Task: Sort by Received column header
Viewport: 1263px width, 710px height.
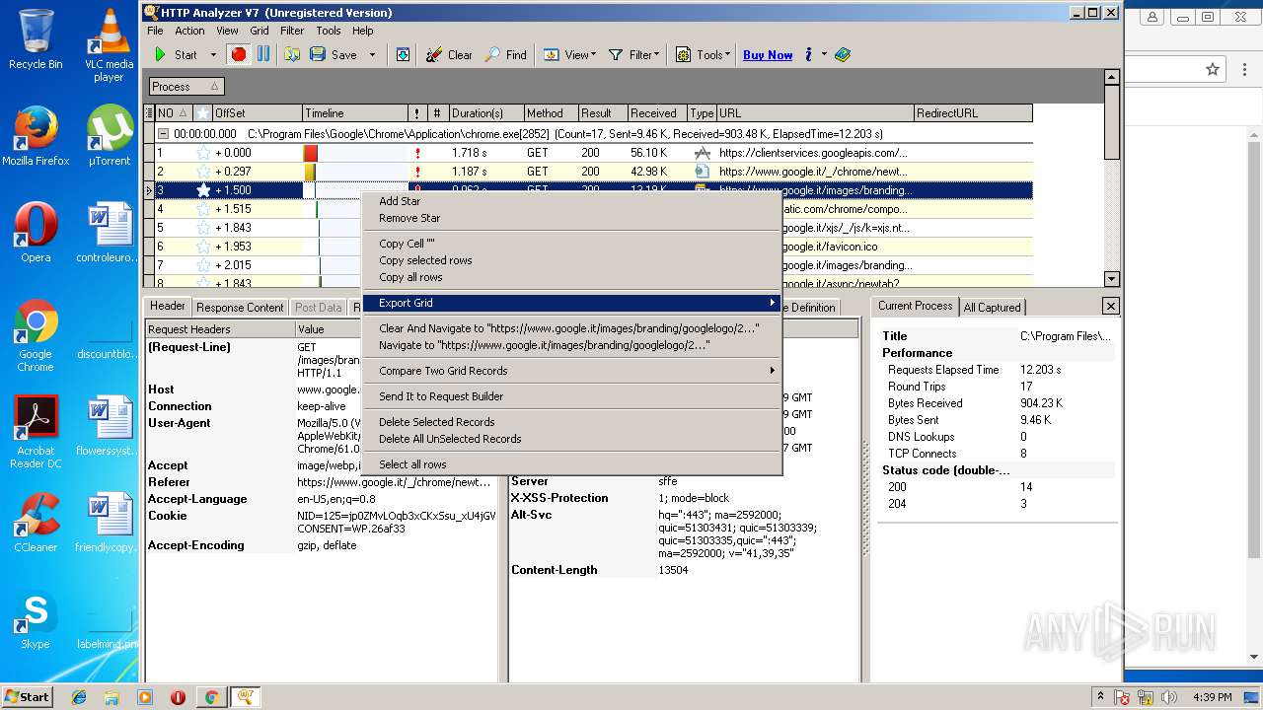Action: [x=657, y=113]
